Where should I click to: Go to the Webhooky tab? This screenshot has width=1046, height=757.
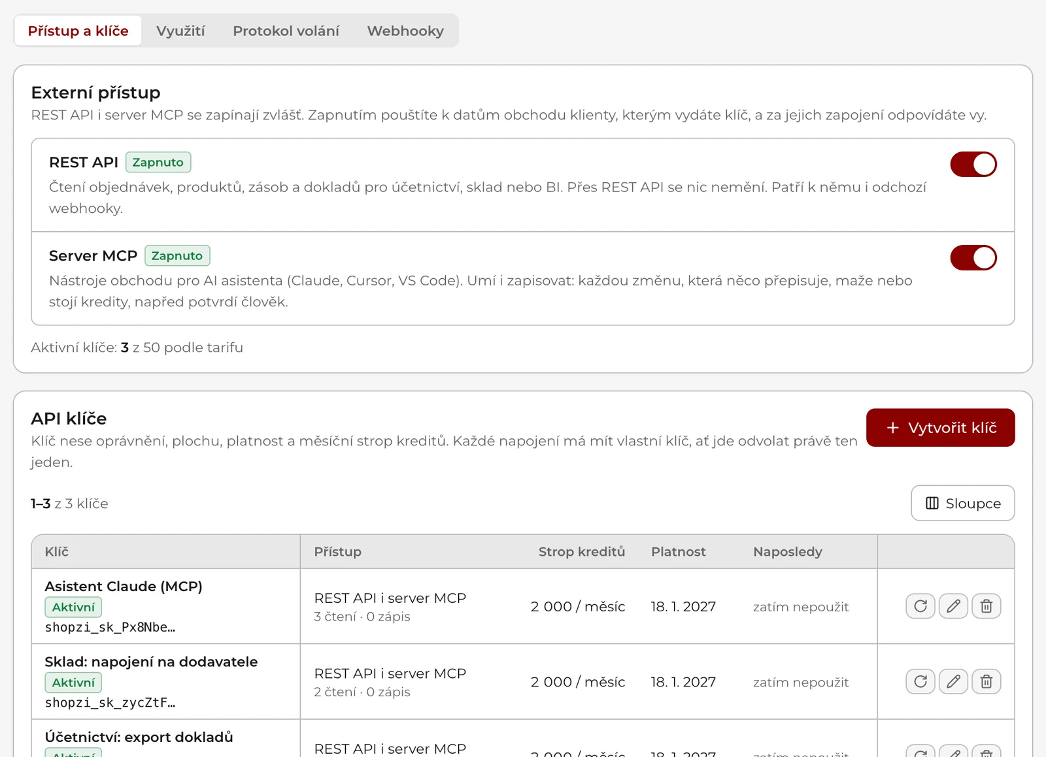pyautogui.click(x=405, y=31)
